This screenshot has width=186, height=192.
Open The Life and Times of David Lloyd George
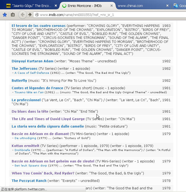click(48, 119)
